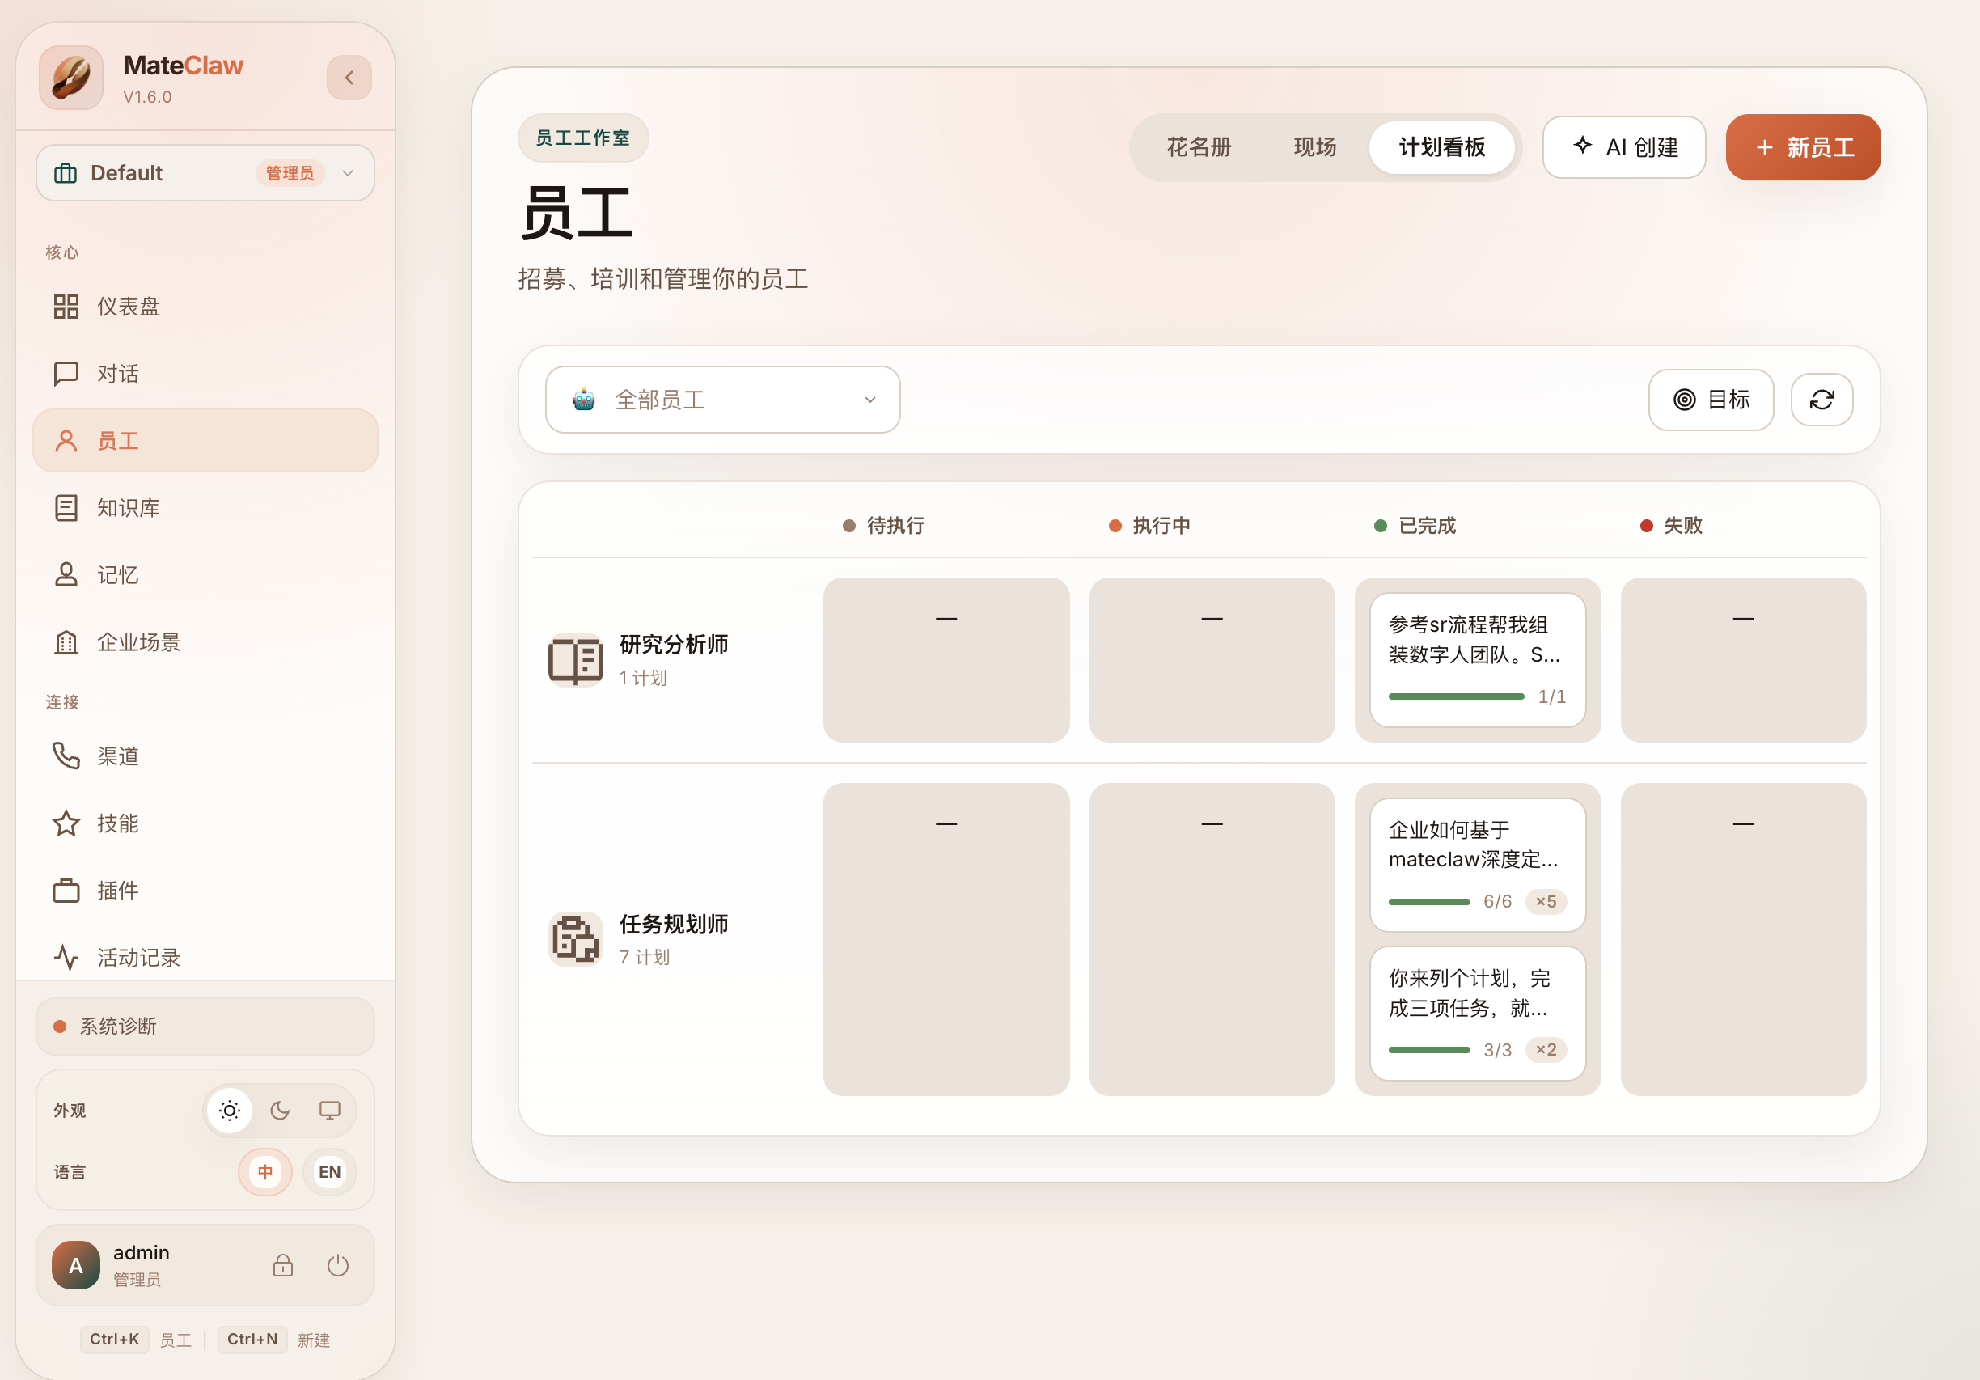
Task: Open 系统诊断 system diagnostics
Action: [x=205, y=1027]
